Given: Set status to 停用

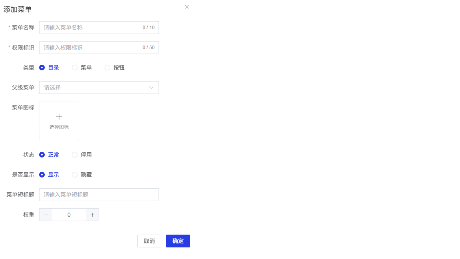Looking at the screenshot, I should coord(75,155).
